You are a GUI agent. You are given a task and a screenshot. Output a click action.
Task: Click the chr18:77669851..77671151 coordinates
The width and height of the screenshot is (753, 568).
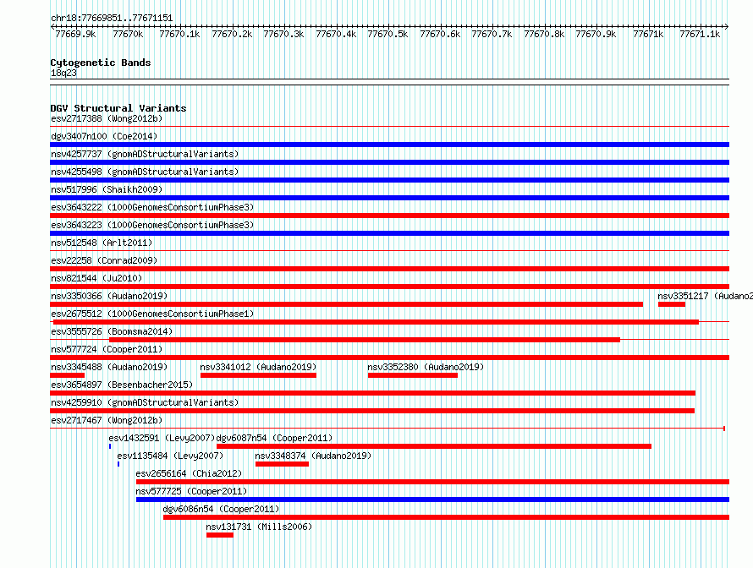112,18
